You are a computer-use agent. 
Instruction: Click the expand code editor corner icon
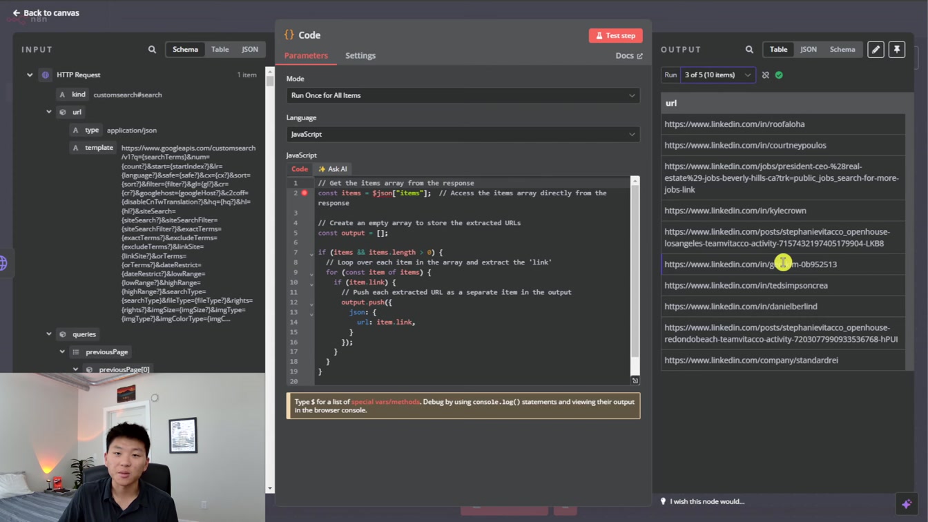click(635, 380)
